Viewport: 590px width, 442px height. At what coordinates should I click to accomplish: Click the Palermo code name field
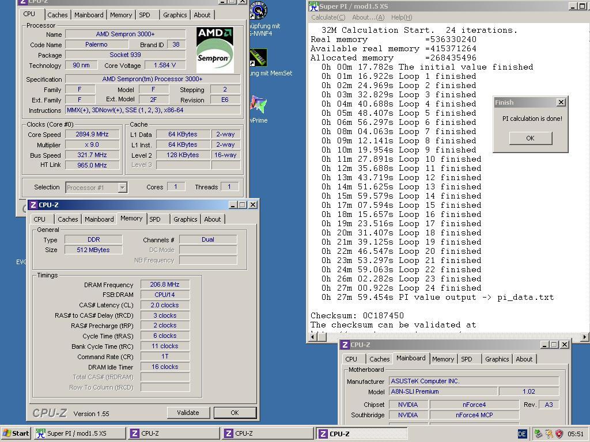96,44
